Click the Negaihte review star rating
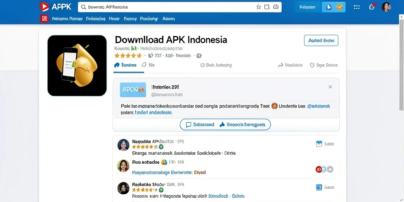Viewport: 404px width, 202px height. pyautogui.click(x=144, y=147)
